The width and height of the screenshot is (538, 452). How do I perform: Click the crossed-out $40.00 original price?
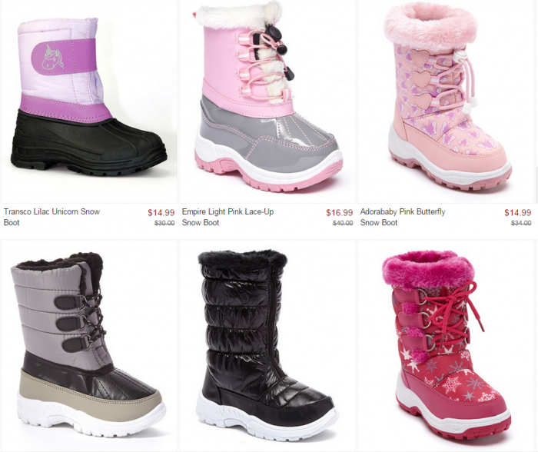pyautogui.click(x=343, y=223)
